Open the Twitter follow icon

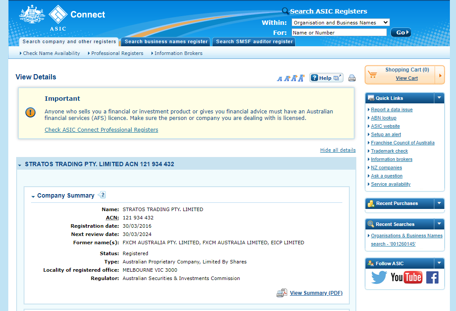point(379,277)
